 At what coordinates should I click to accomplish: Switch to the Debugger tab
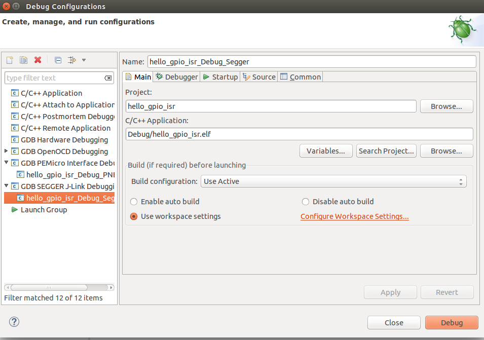pyautogui.click(x=177, y=77)
